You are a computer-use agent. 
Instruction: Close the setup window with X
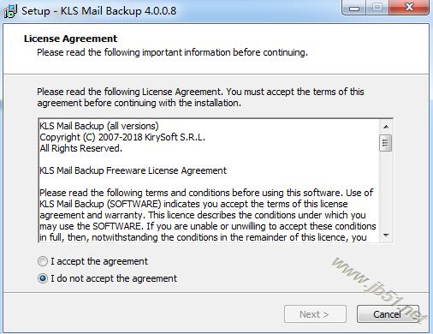[409, 8]
